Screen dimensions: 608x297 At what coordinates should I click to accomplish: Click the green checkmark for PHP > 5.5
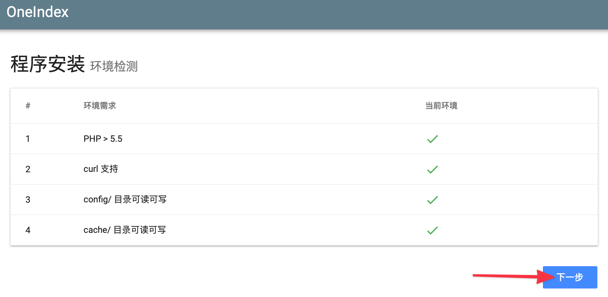[432, 139]
